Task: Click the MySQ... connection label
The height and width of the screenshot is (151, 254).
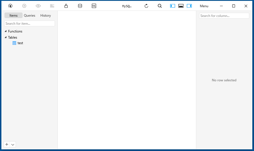Action: [x=127, y=6]
